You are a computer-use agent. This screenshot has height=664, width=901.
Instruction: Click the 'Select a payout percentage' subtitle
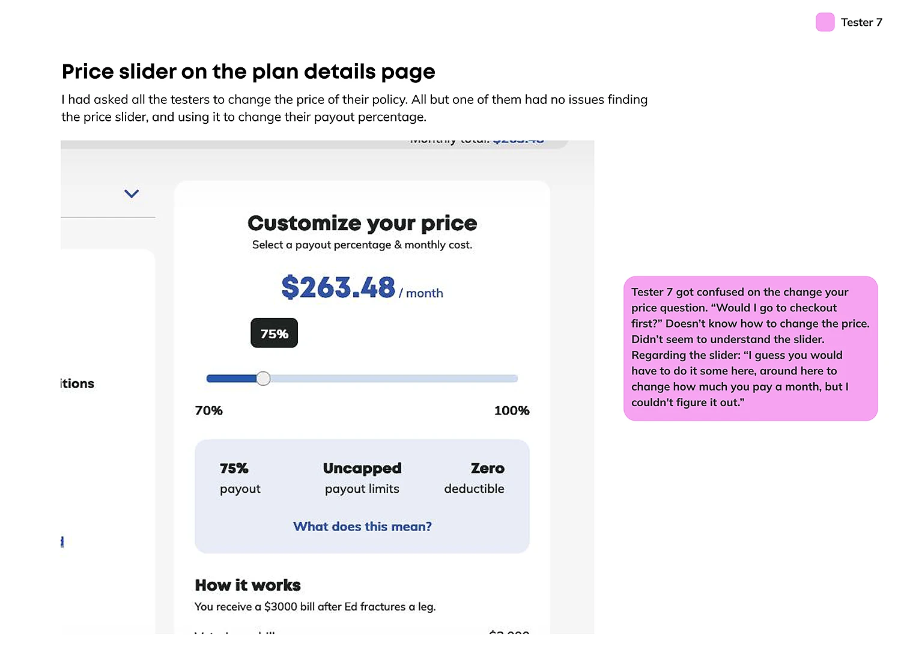point(362,245)
